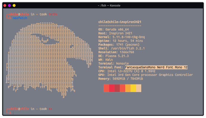The height and width of the screenshot is (118, 206).
Task: Click the amber orange block left of yellow
Action: click(128, 88)
